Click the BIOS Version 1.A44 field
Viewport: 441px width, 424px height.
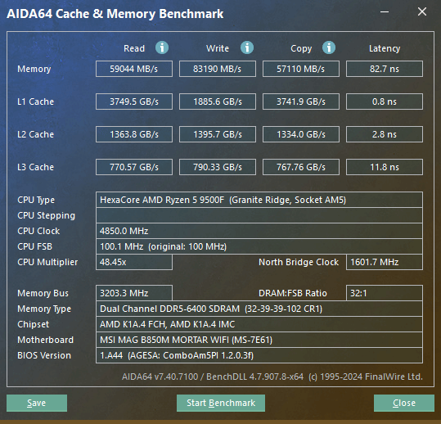pyautogui.click(x=259, y=355)
